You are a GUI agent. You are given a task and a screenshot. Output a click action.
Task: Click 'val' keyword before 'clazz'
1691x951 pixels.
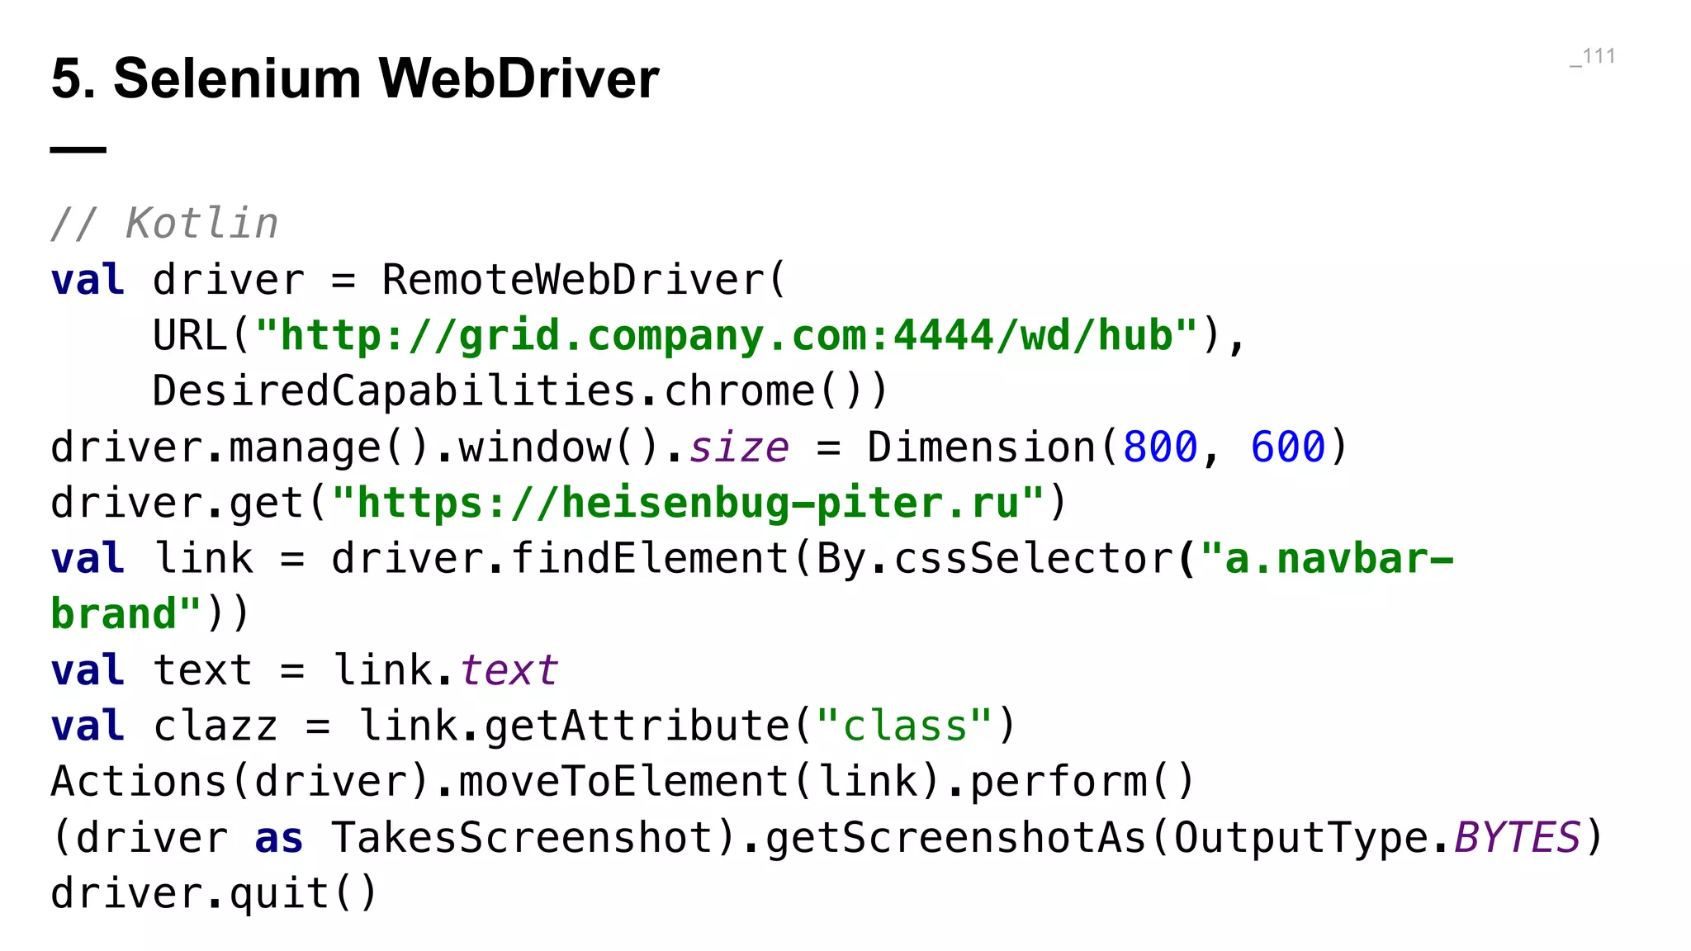pos(88,726)
